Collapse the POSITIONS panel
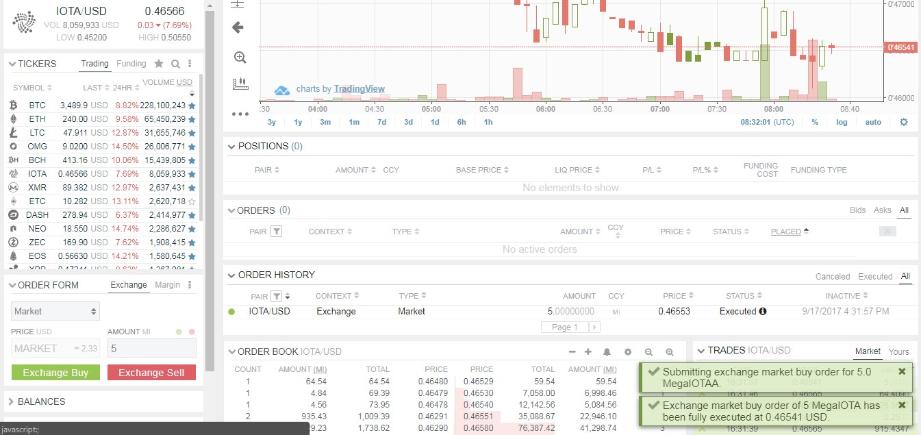The width and height of the screenshot is (921, 435). tap(231, 146)
